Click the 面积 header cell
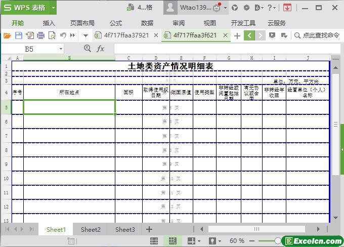Screen dimensions: 344x247 click(x=128, y=93)
